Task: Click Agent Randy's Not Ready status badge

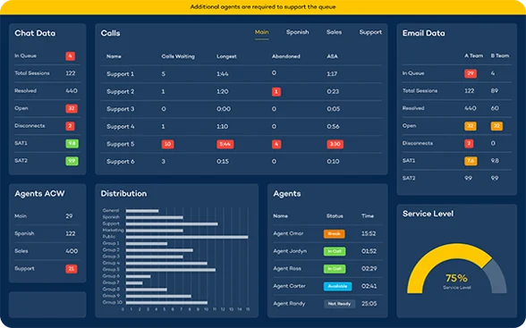Action: tap(339, 304)
